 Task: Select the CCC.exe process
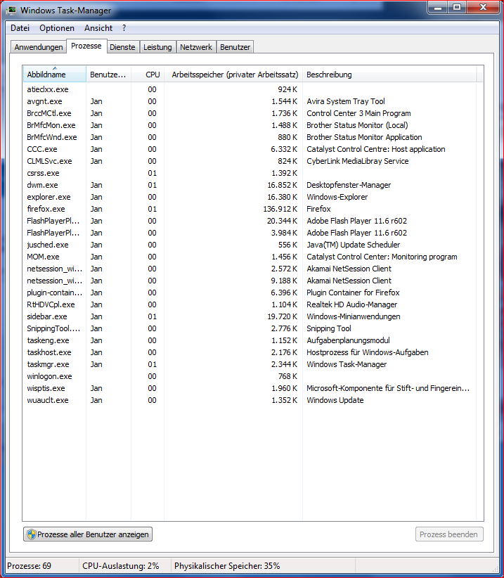[x=249, y=149]
